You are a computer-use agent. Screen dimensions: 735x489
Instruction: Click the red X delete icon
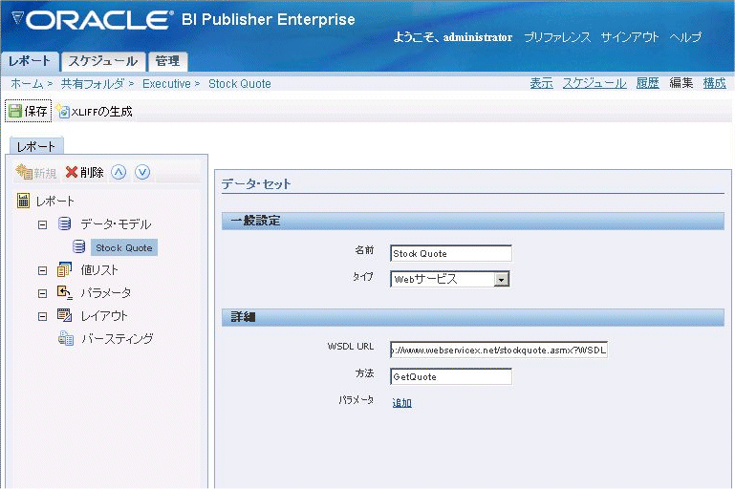coord(72,172)
